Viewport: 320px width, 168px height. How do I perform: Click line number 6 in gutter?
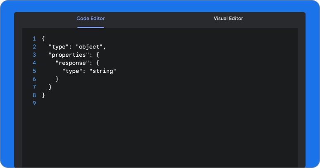click(34, 79)
